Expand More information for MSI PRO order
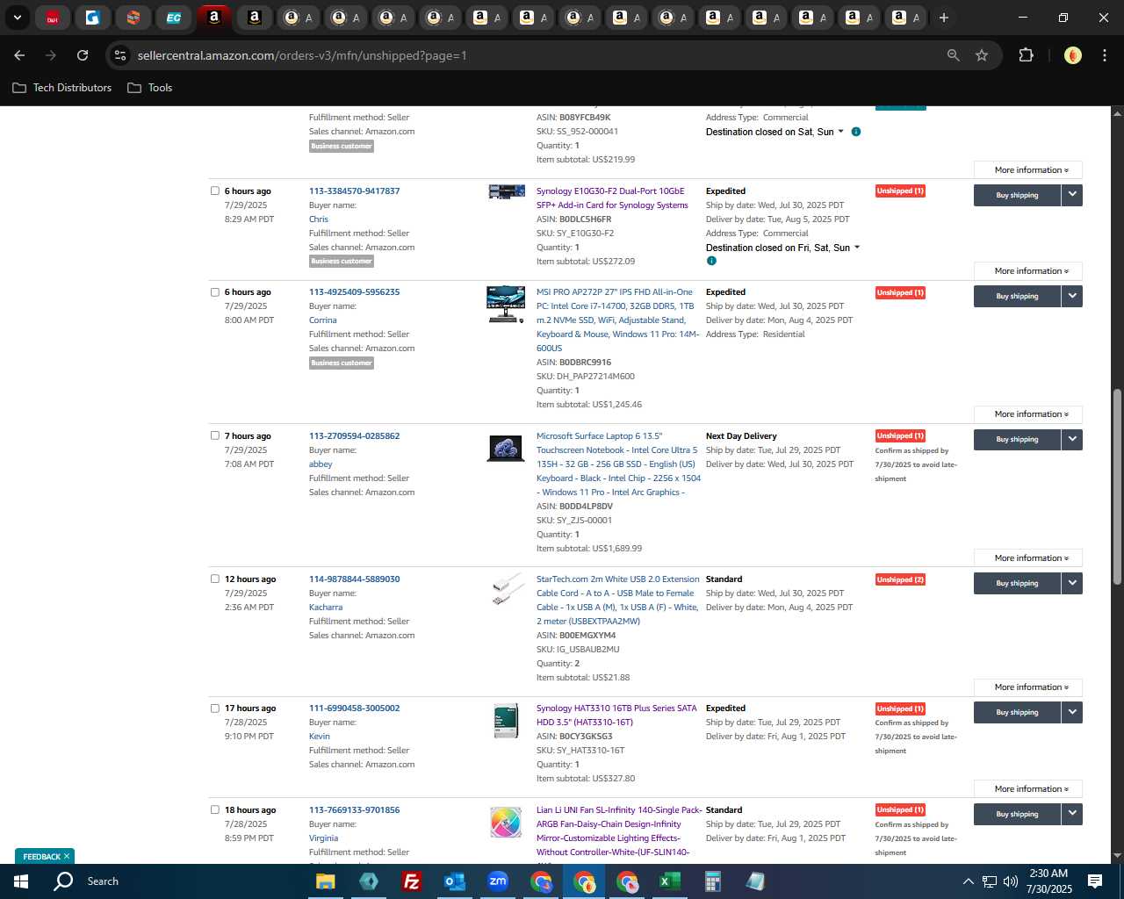 pos(1028,414)
